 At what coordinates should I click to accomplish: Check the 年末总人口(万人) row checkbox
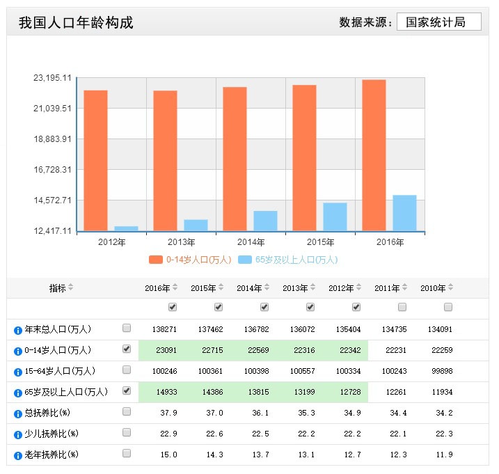[127, 328]
